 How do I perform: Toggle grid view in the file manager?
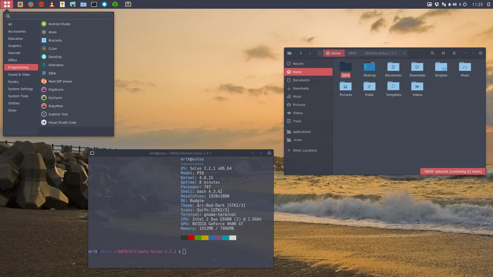443,53
